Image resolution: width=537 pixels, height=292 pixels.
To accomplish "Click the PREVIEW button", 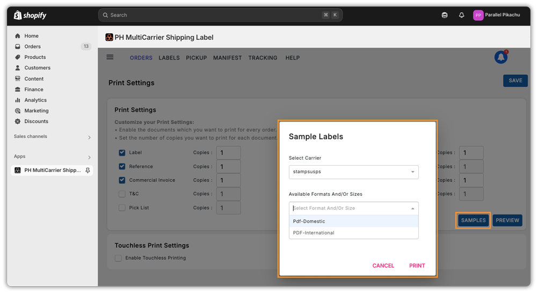I will coord(507,220).
